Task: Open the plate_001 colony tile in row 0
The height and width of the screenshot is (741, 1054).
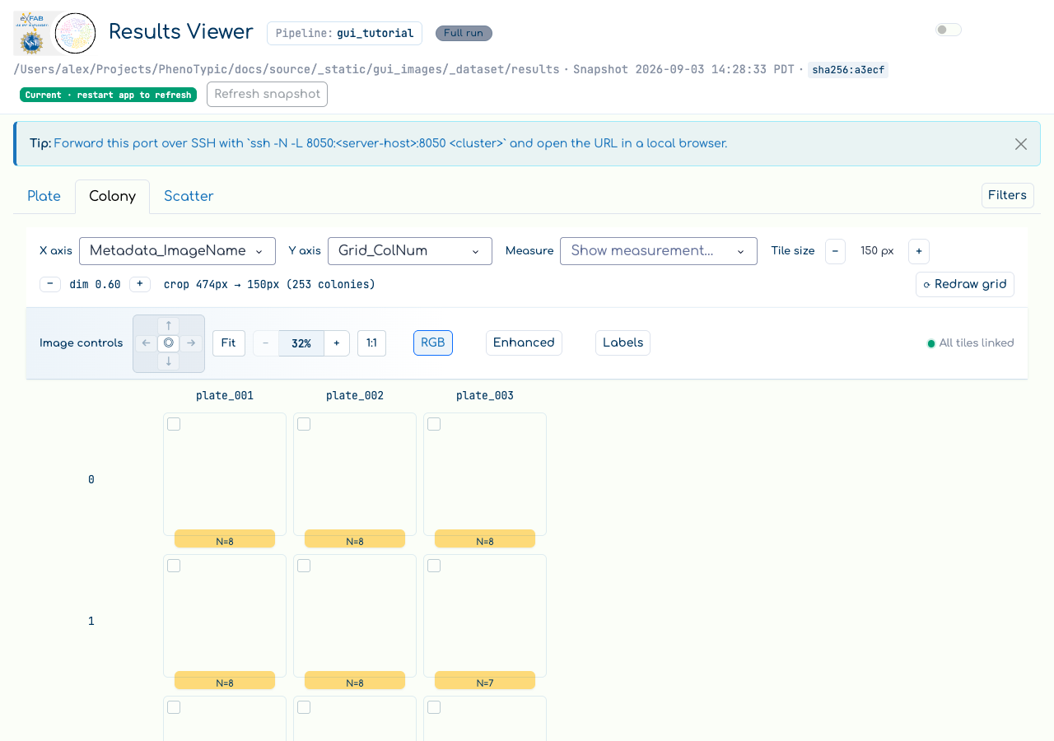Action: [x=225, y=474]
